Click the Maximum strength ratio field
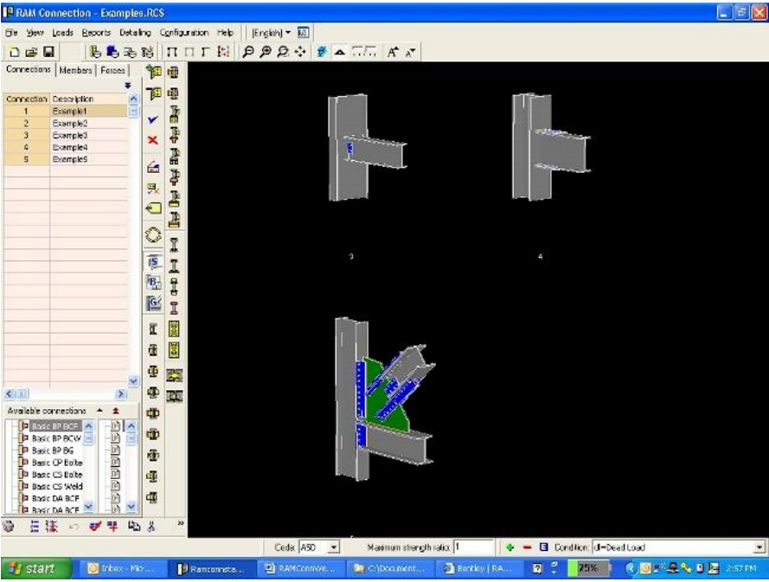 click(473, 547)
